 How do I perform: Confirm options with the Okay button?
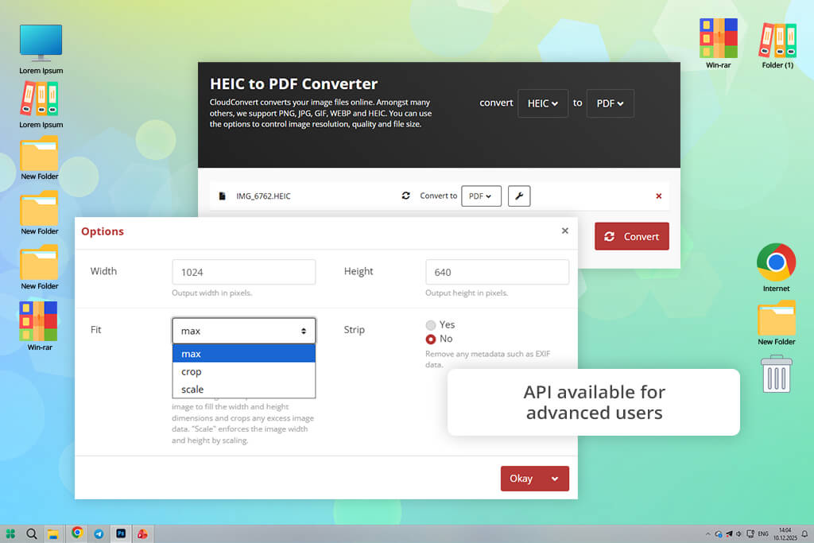[521, 479]
